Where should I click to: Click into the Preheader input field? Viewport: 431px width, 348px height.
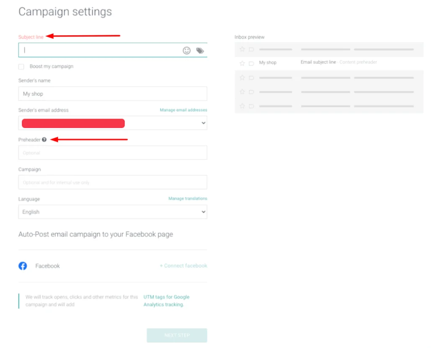(x=113, y=153)
